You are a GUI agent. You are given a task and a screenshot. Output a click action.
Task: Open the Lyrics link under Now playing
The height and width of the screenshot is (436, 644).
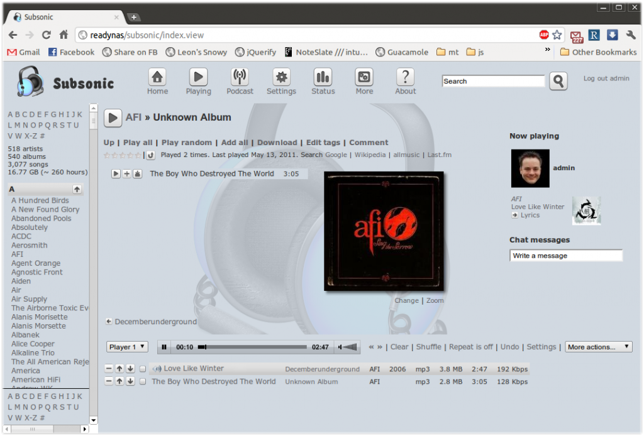(x=530, y=215)
